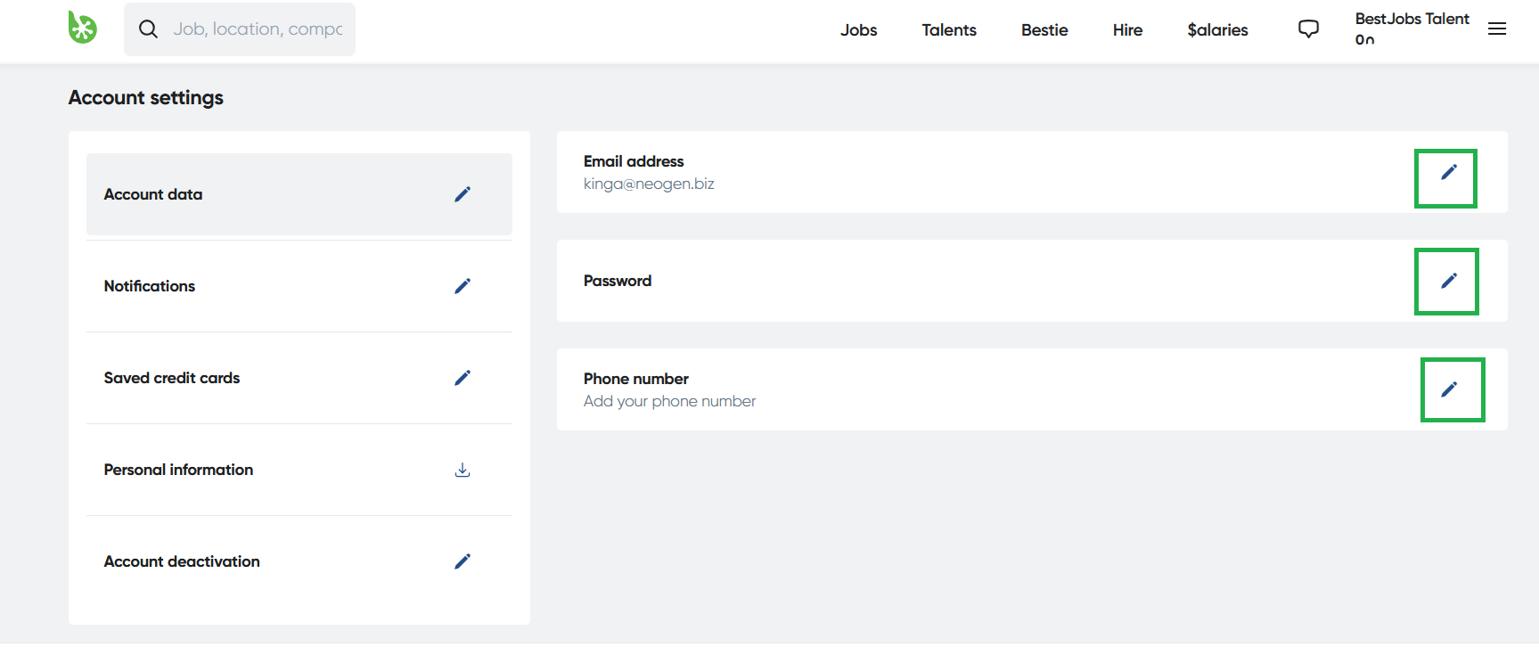Click pencil icon to change Password
This screenshot has height=655, width=1539.
point(1448,281)
